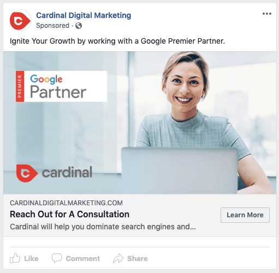This screenshot has height=273, width=279.
Task: Click the Google Partner Premier badge
Action: pos(61,86)
